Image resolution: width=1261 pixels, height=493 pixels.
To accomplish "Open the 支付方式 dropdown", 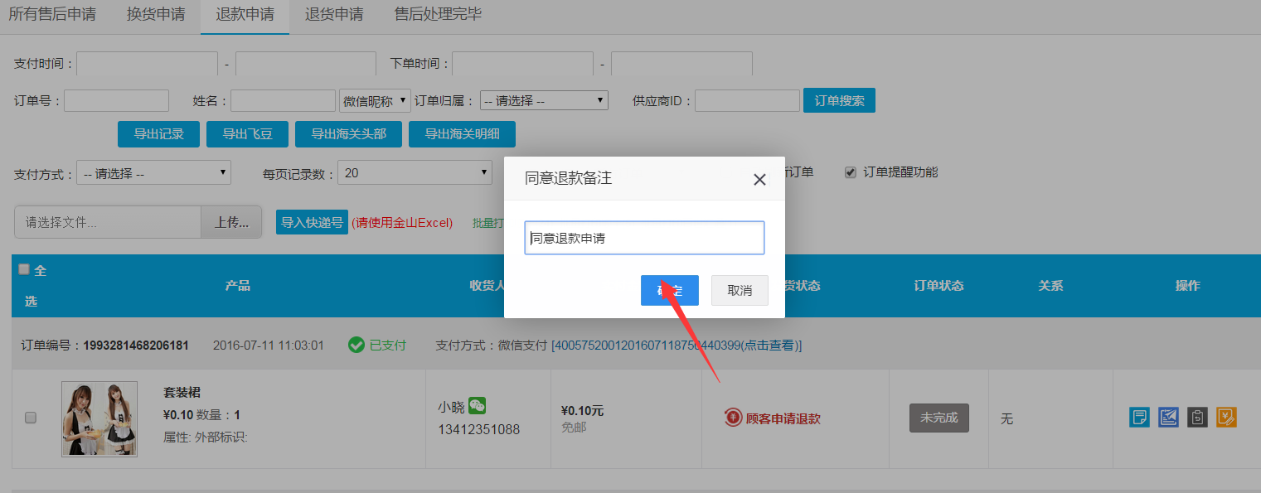I will point(153,173).
